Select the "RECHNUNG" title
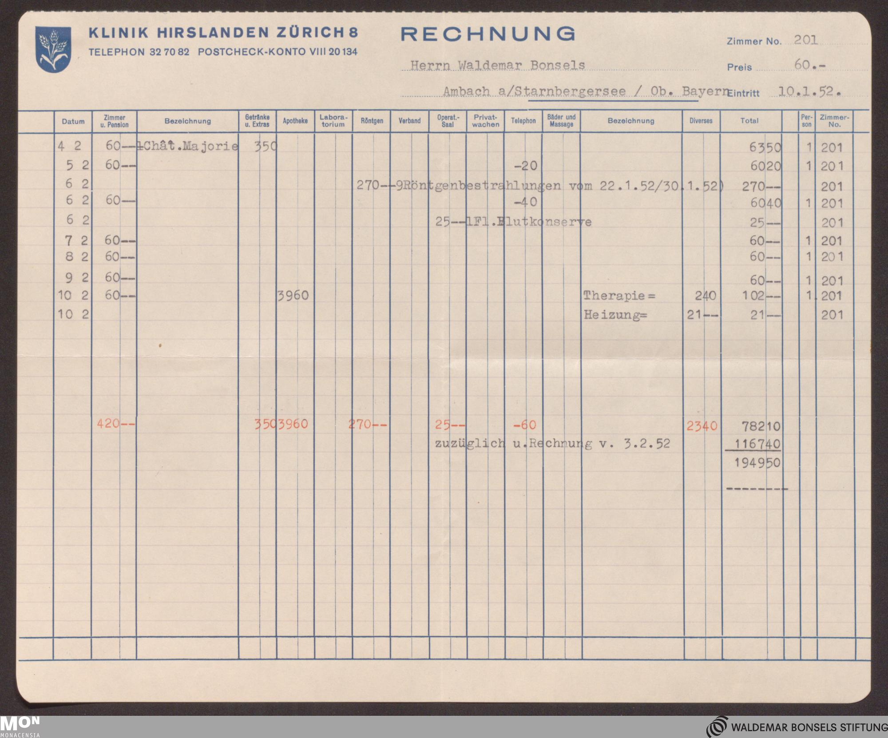Screen dimensions: 888x738 point(488,34)
